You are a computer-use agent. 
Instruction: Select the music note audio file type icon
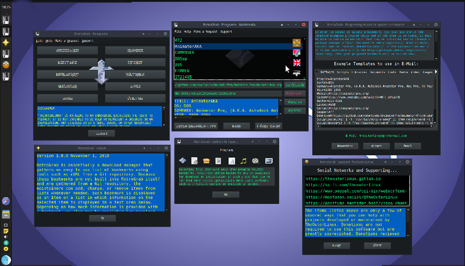(244, 161)
